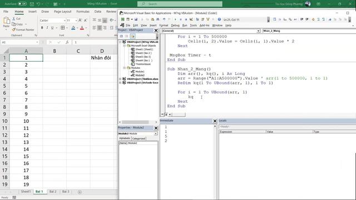Click the Reset (stop) icon in VBA toolbar

[x=186, y=19]
